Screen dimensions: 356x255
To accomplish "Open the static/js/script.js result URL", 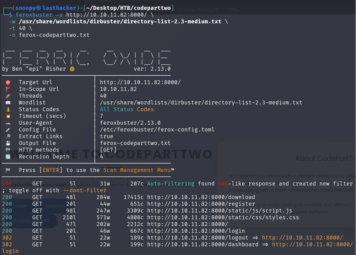I will (220, 211).
